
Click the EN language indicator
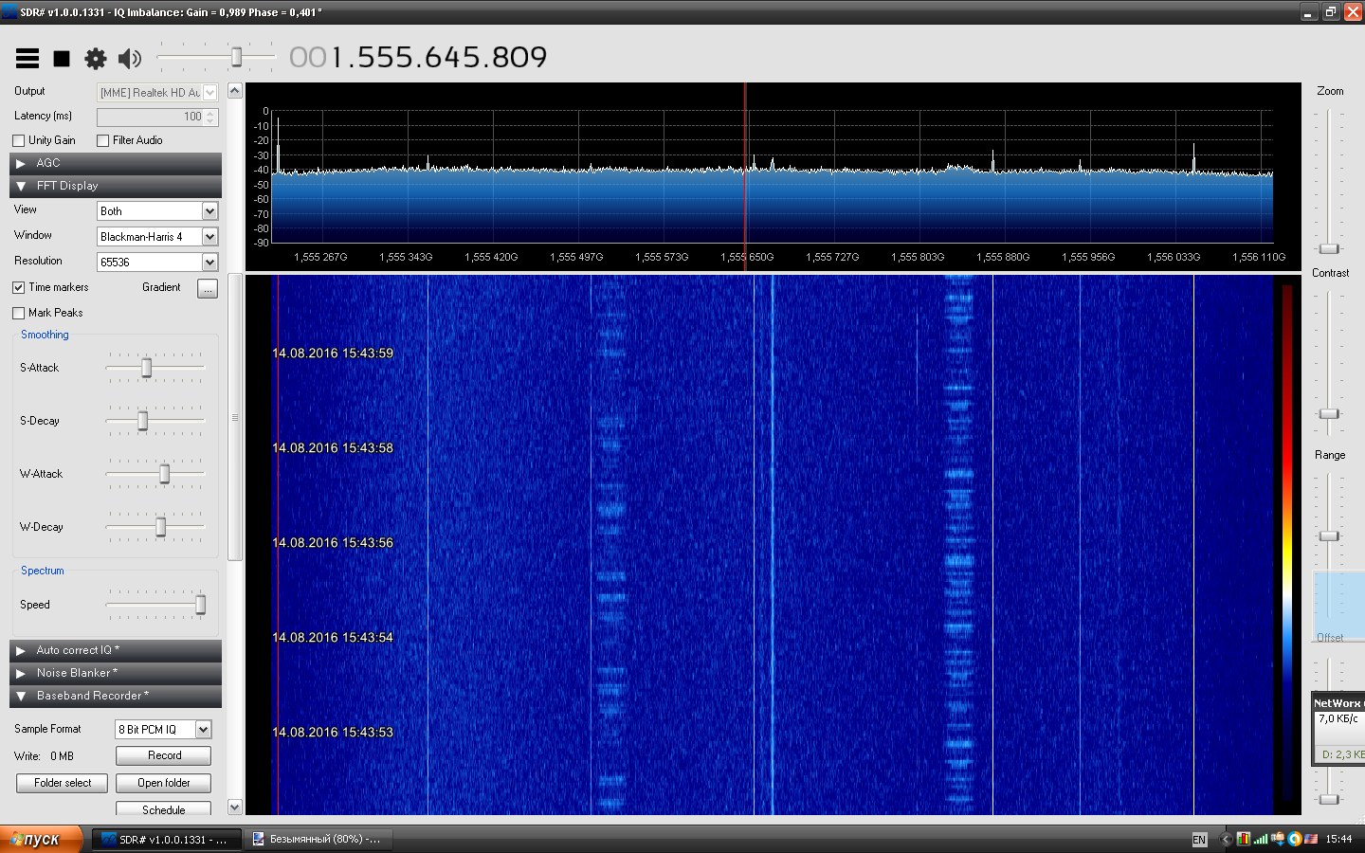click(x=1199, y=840)
